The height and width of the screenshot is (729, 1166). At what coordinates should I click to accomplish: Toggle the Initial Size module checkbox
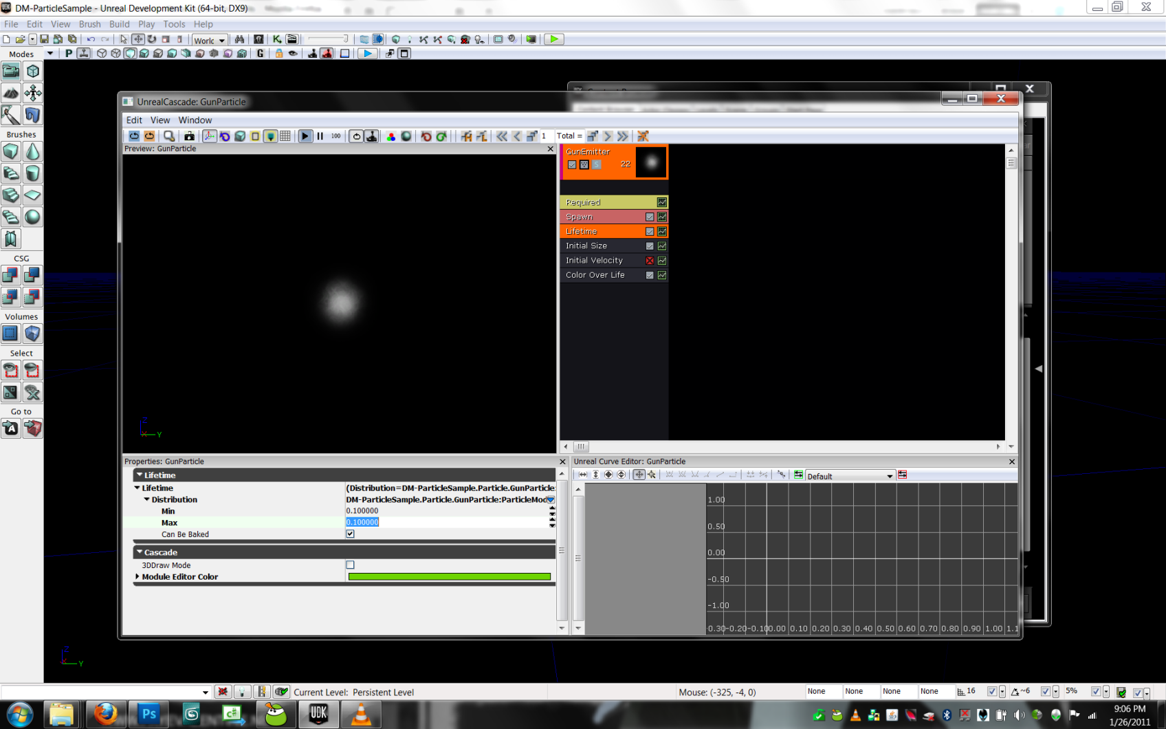650,246
